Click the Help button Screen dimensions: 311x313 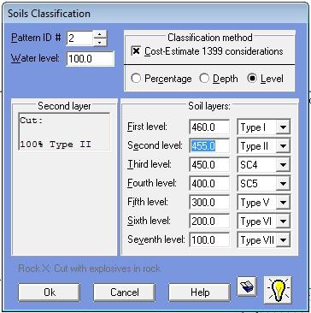click(x=199, y=292)
